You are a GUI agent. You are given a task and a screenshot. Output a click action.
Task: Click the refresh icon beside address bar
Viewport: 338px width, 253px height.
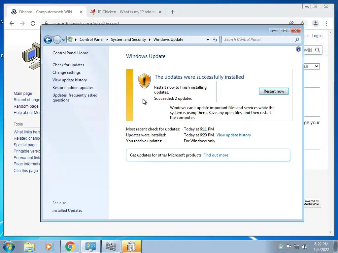click(x=215, y=40)
